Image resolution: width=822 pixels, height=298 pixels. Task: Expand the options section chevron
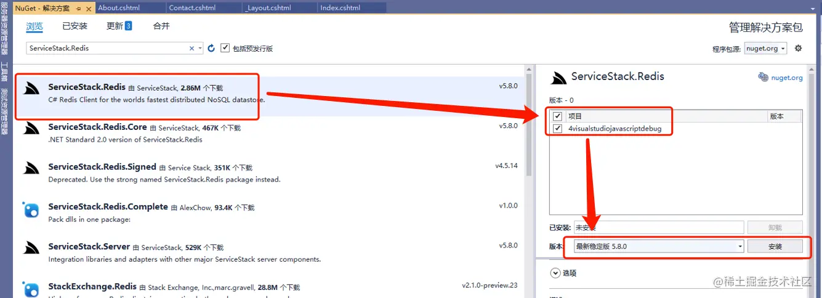point(555,273)
